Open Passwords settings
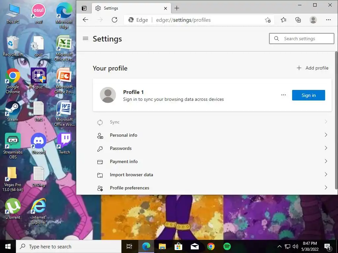The image size is (338, 253). [x=212, y=148]
